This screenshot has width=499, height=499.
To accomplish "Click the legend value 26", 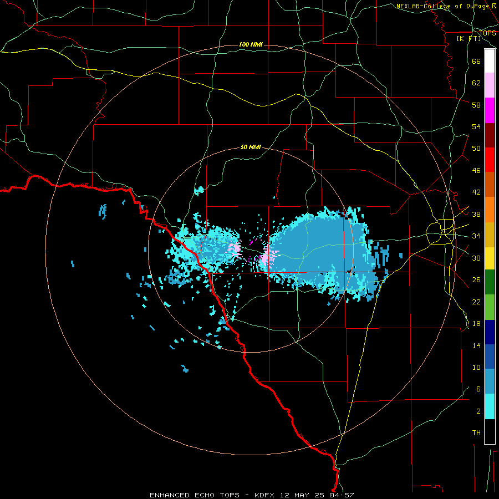I will [x=476, y=280].
